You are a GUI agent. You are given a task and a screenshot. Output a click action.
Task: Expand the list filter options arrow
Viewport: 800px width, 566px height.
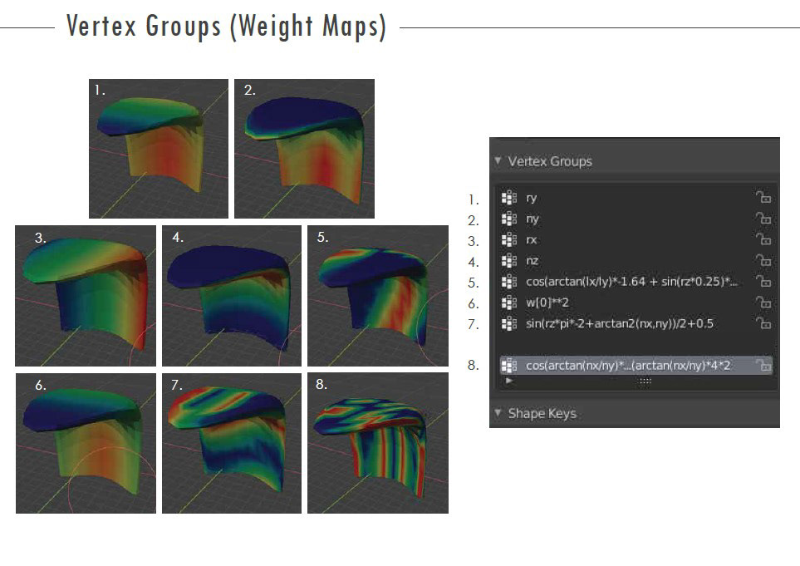click(x=508, y=381)
